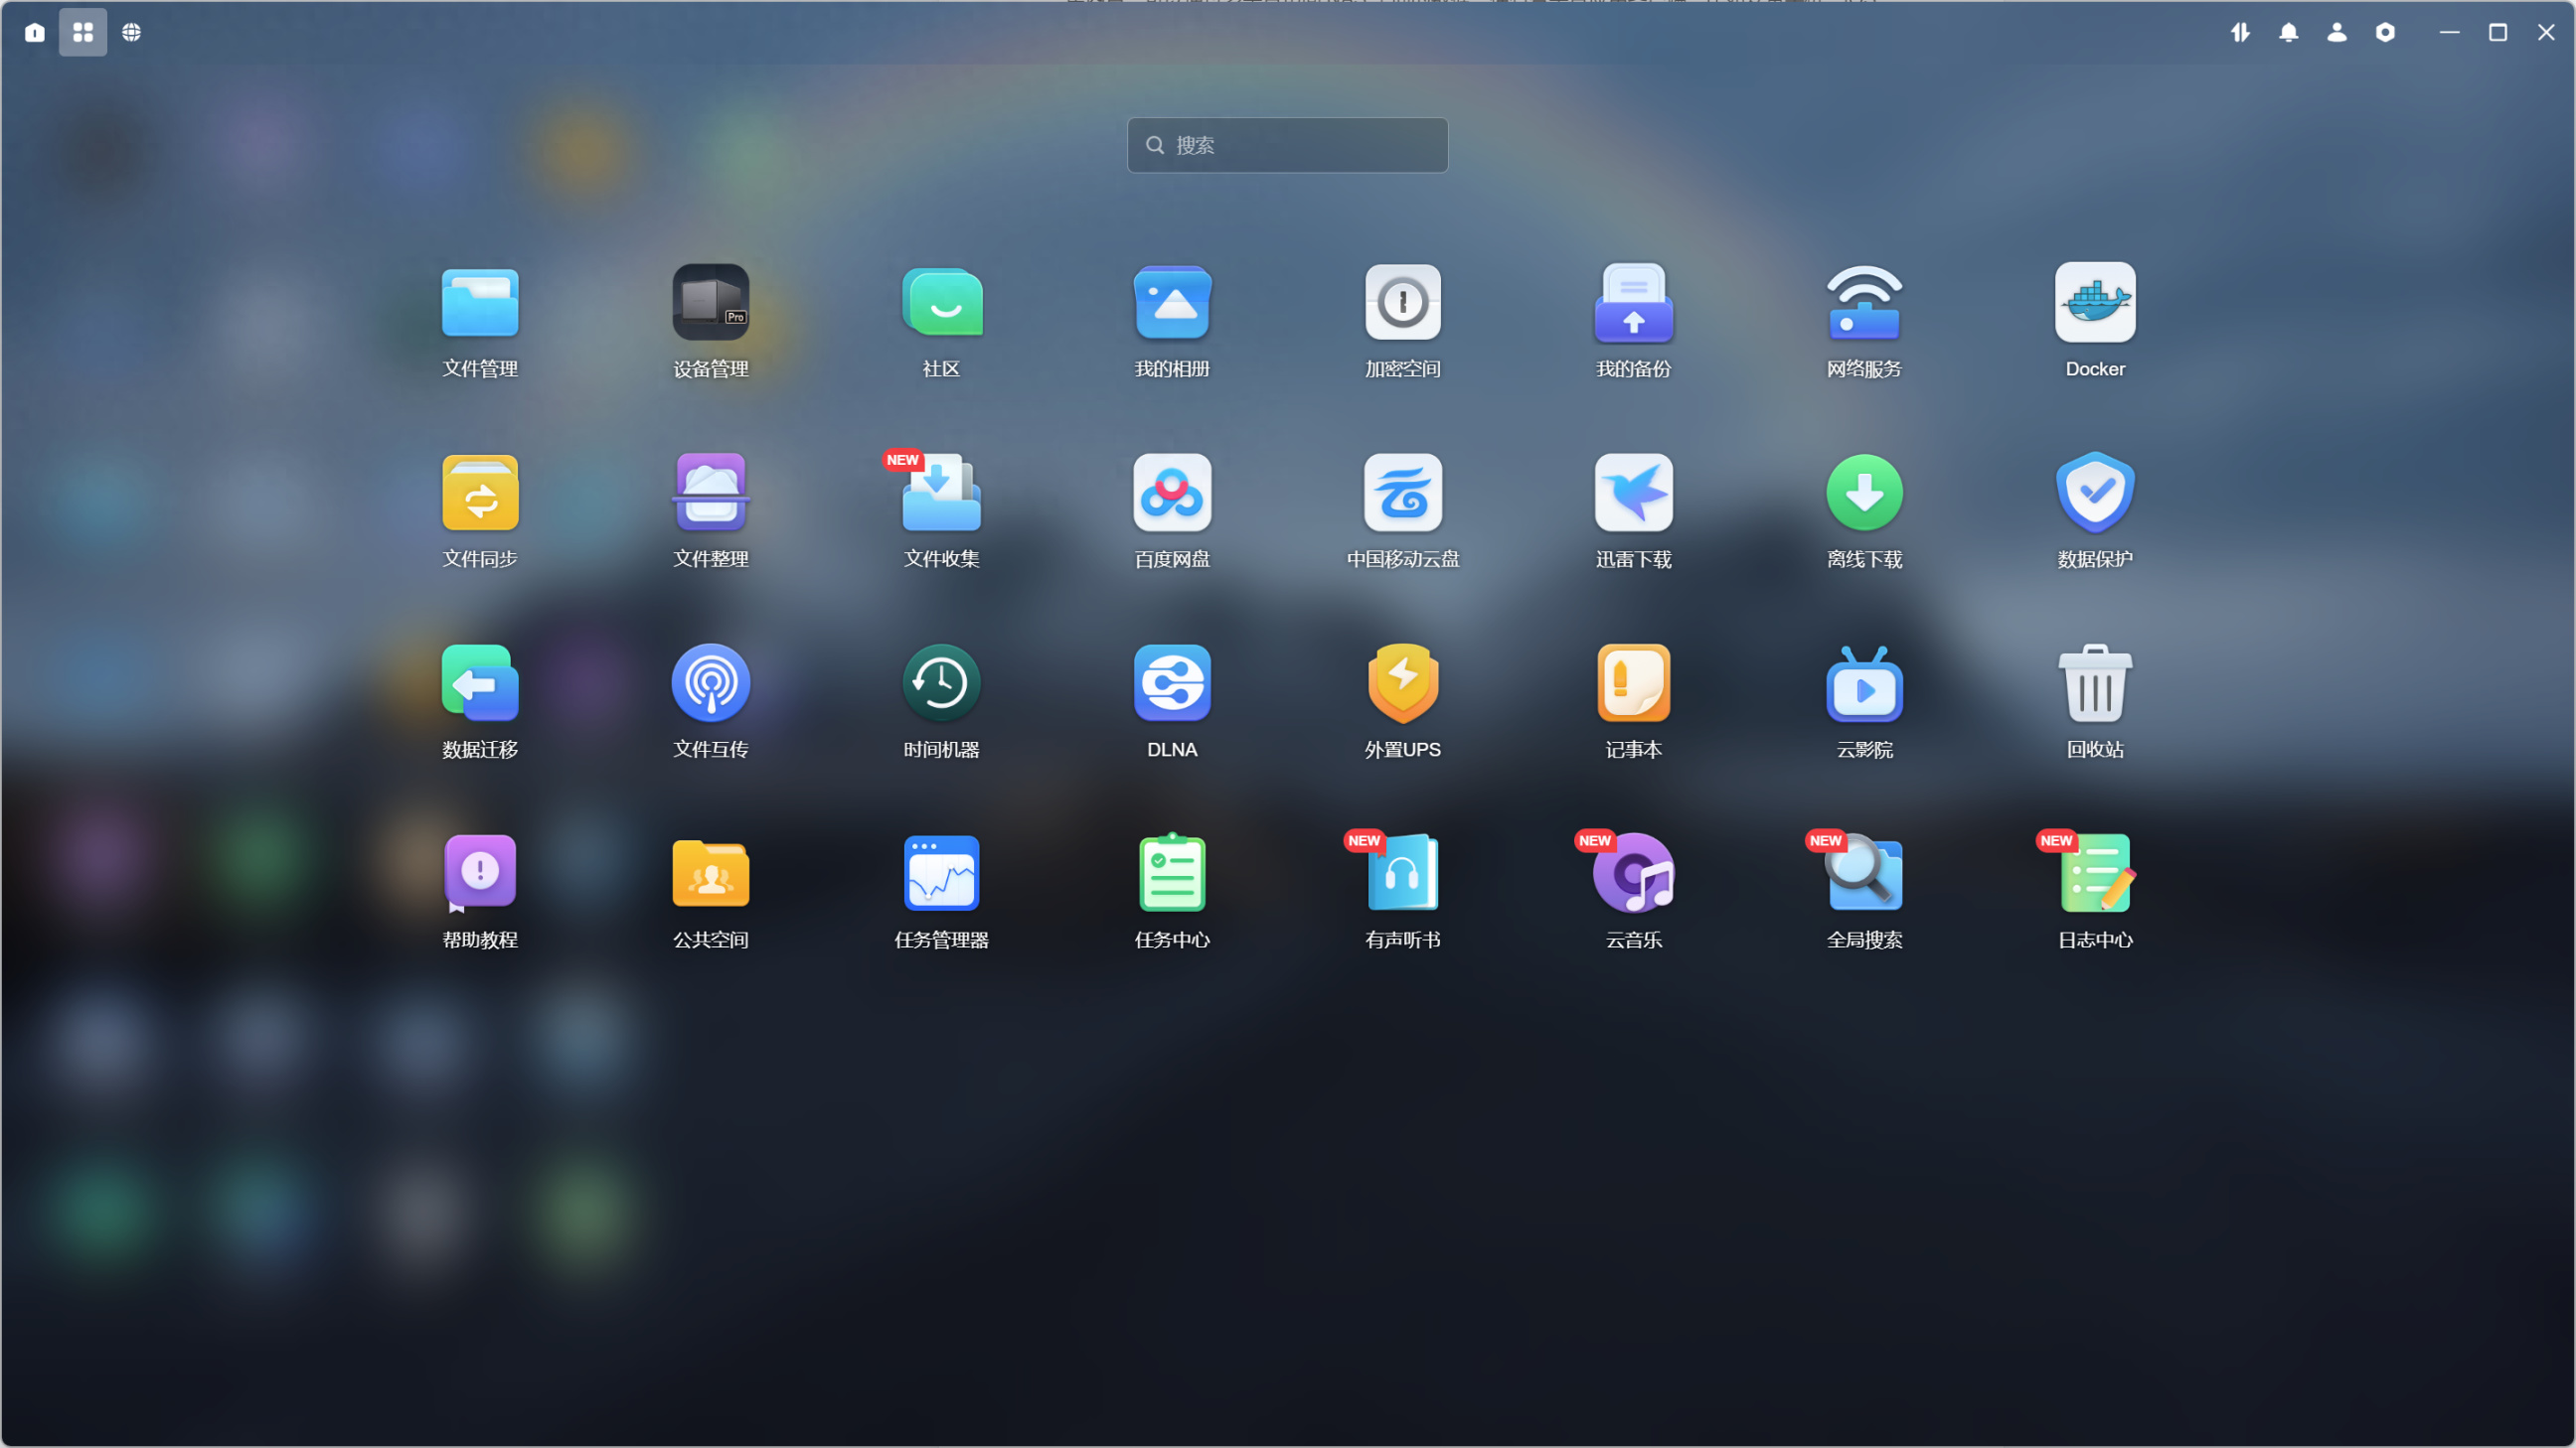2576x1448 pixels.
Task: Open the user account icon
Action: [2336, 32]
